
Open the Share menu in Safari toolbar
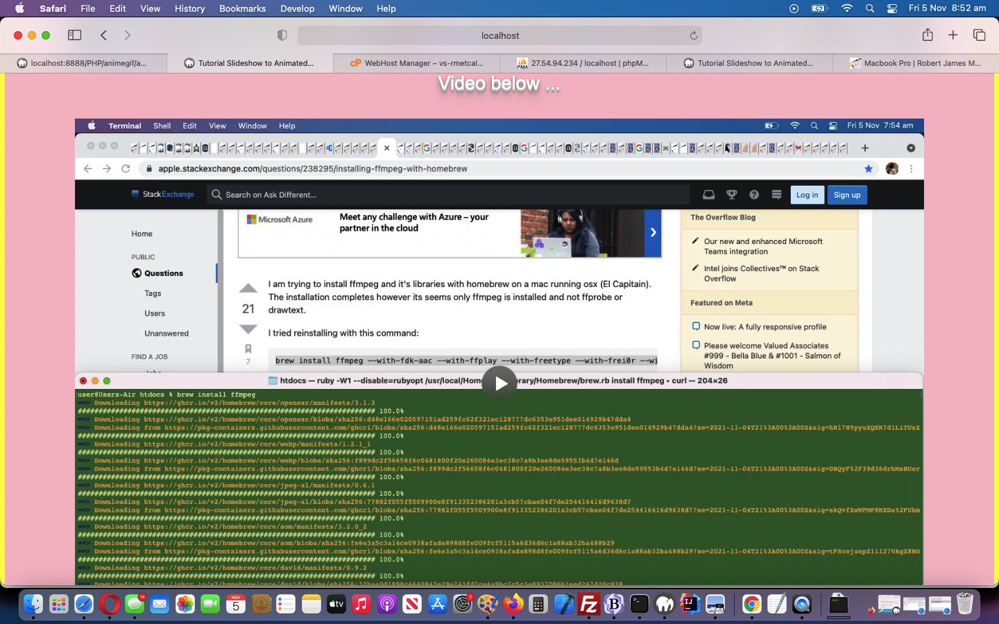(928, 35)
